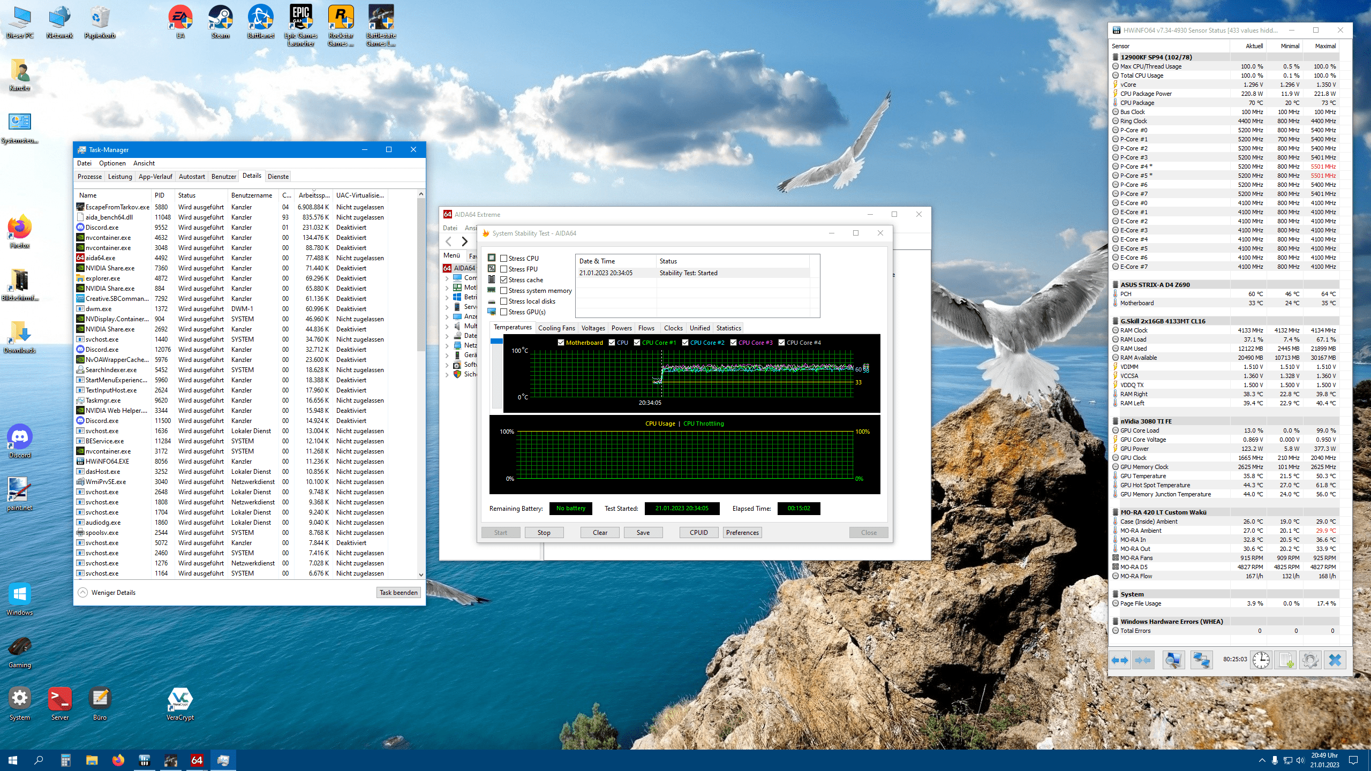Enable Stress system memory checkbox

click(x=503, y=290)
